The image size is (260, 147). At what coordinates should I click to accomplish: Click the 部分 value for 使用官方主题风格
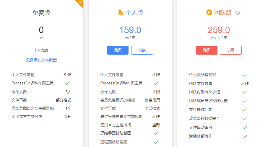(67, 117)
